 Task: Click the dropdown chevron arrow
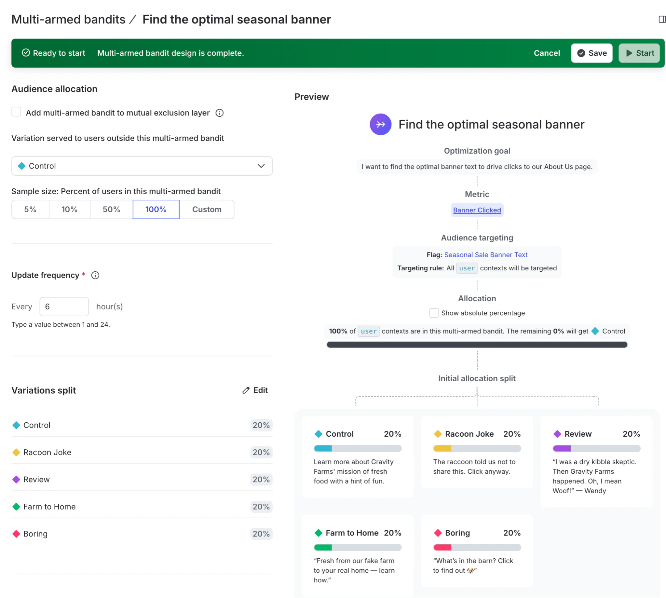pyautogui.click(x=261, y=166)
